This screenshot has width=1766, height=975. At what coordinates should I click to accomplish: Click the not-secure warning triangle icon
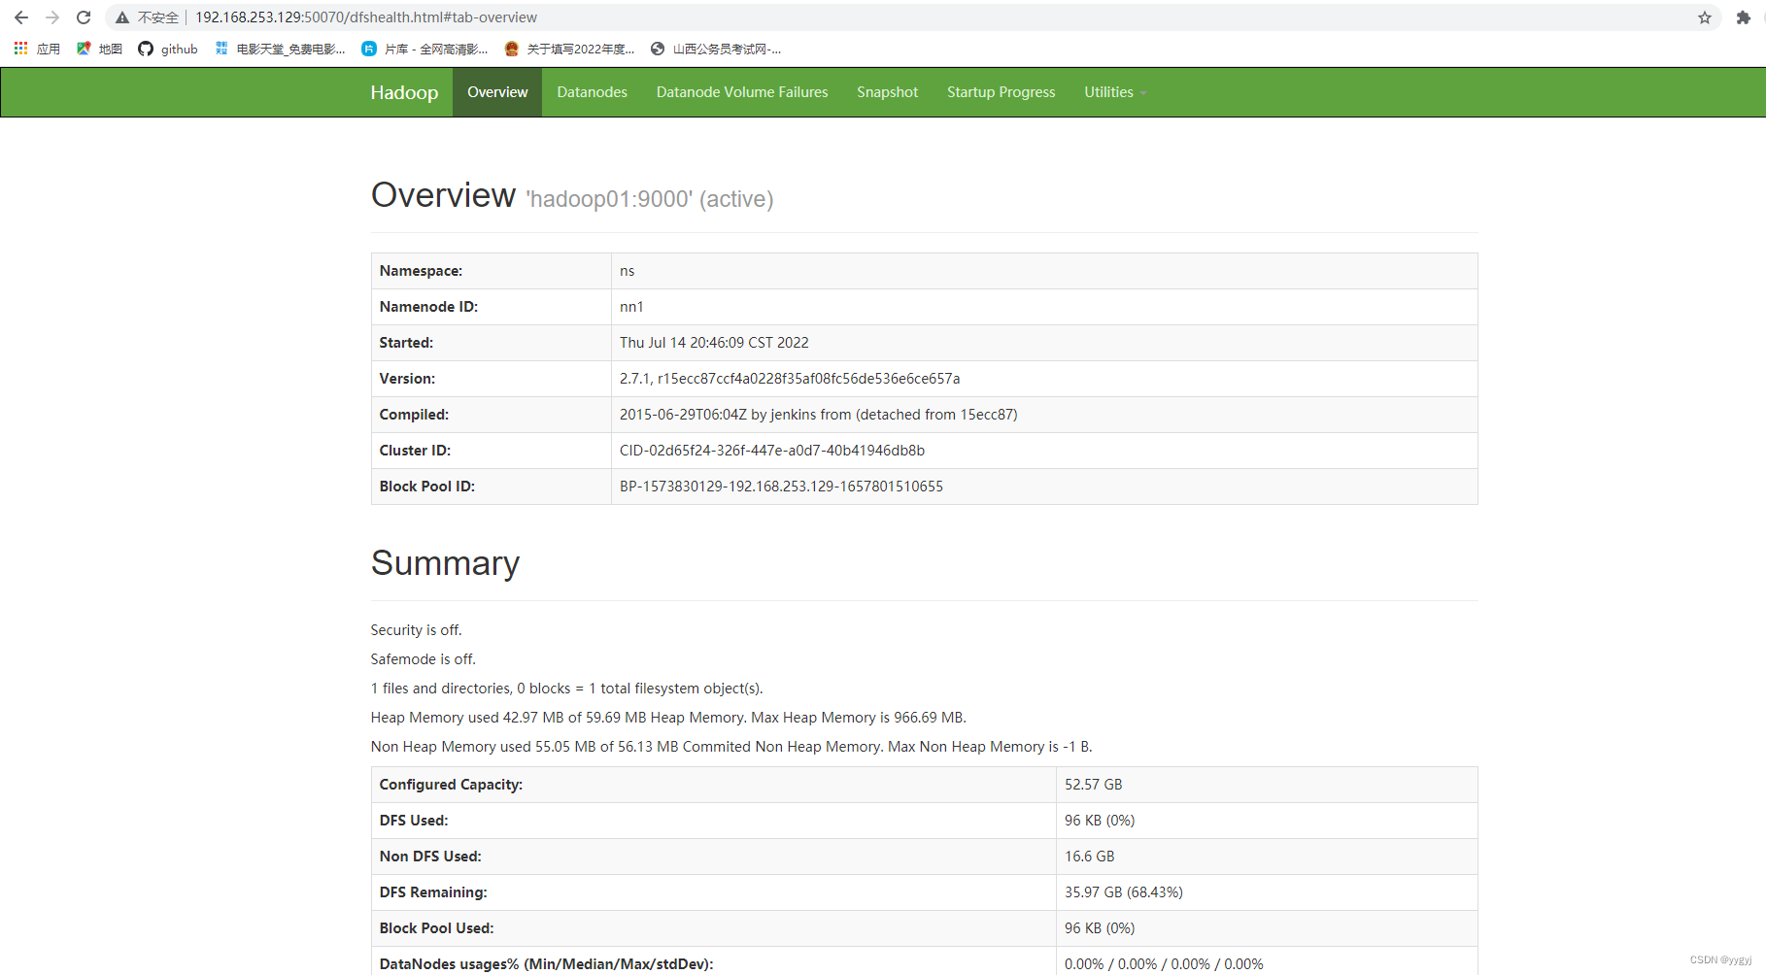122,17
